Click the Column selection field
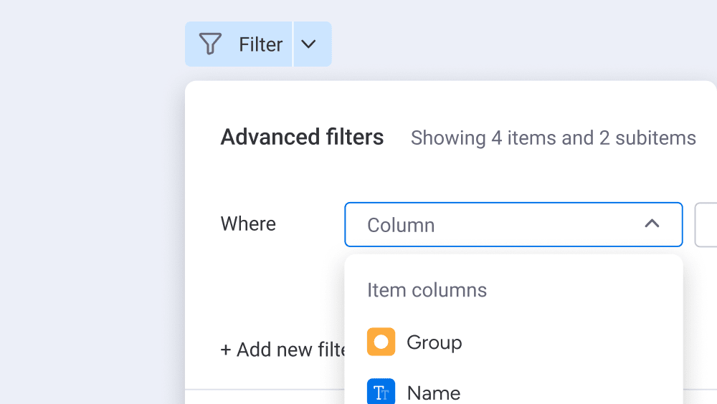717x404 pixels. click(513, 224)
